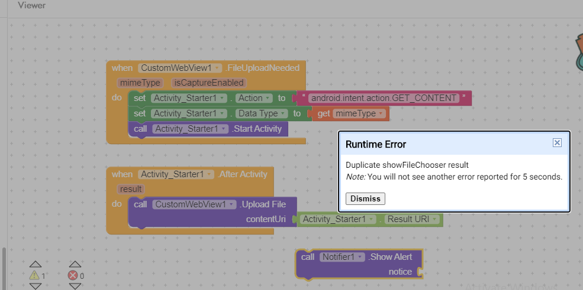Go to previous warning using up arrow
Viewport: 583px width, 290px height.
(36, 264)
